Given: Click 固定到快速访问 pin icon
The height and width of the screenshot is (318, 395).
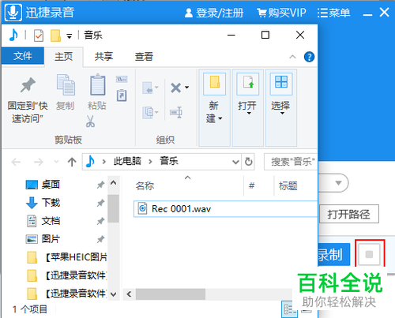Looking at the screenshot, I should click(x=28, y=84).
